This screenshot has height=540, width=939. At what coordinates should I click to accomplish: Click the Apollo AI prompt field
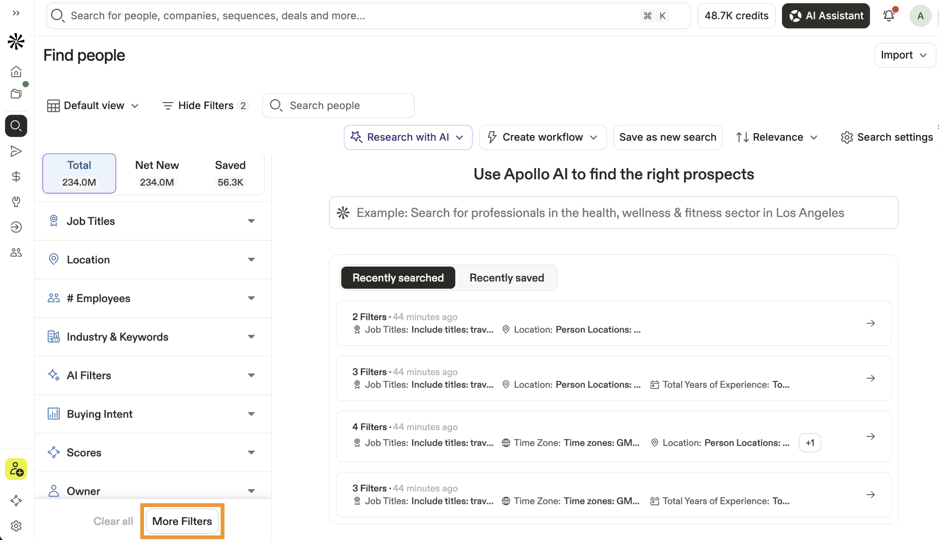(x=613, y=213)
